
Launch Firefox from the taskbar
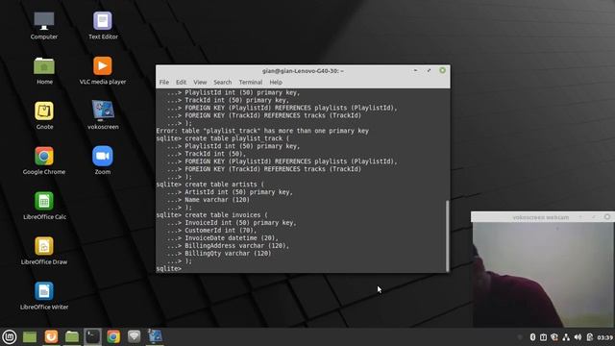click(x=51, y=336)
